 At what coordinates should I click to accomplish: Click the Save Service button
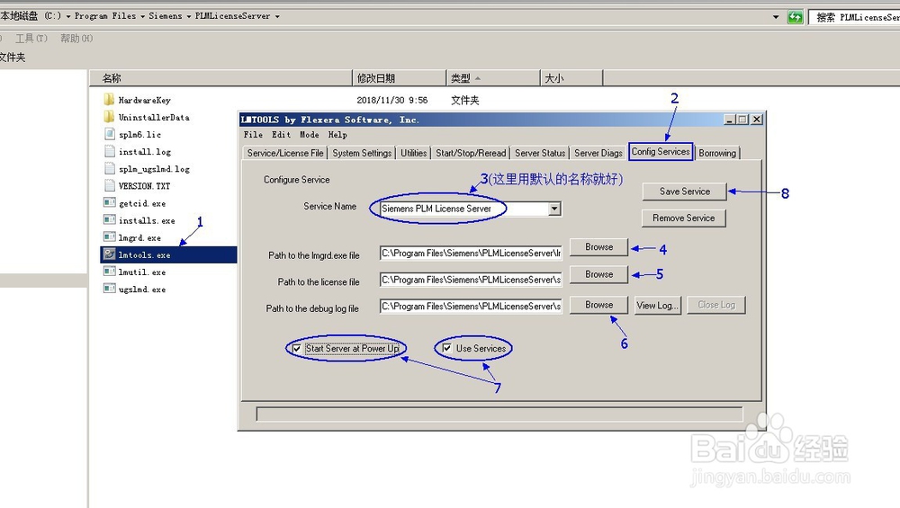coord(685,192)
